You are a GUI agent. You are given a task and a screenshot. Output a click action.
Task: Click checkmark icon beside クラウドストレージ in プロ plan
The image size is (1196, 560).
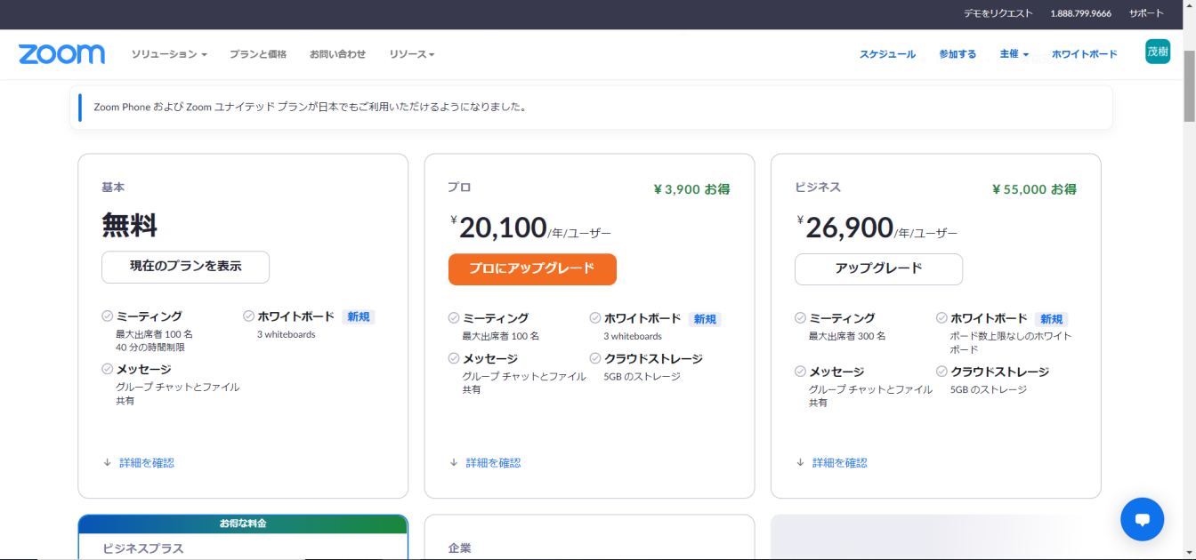point(595,359)
